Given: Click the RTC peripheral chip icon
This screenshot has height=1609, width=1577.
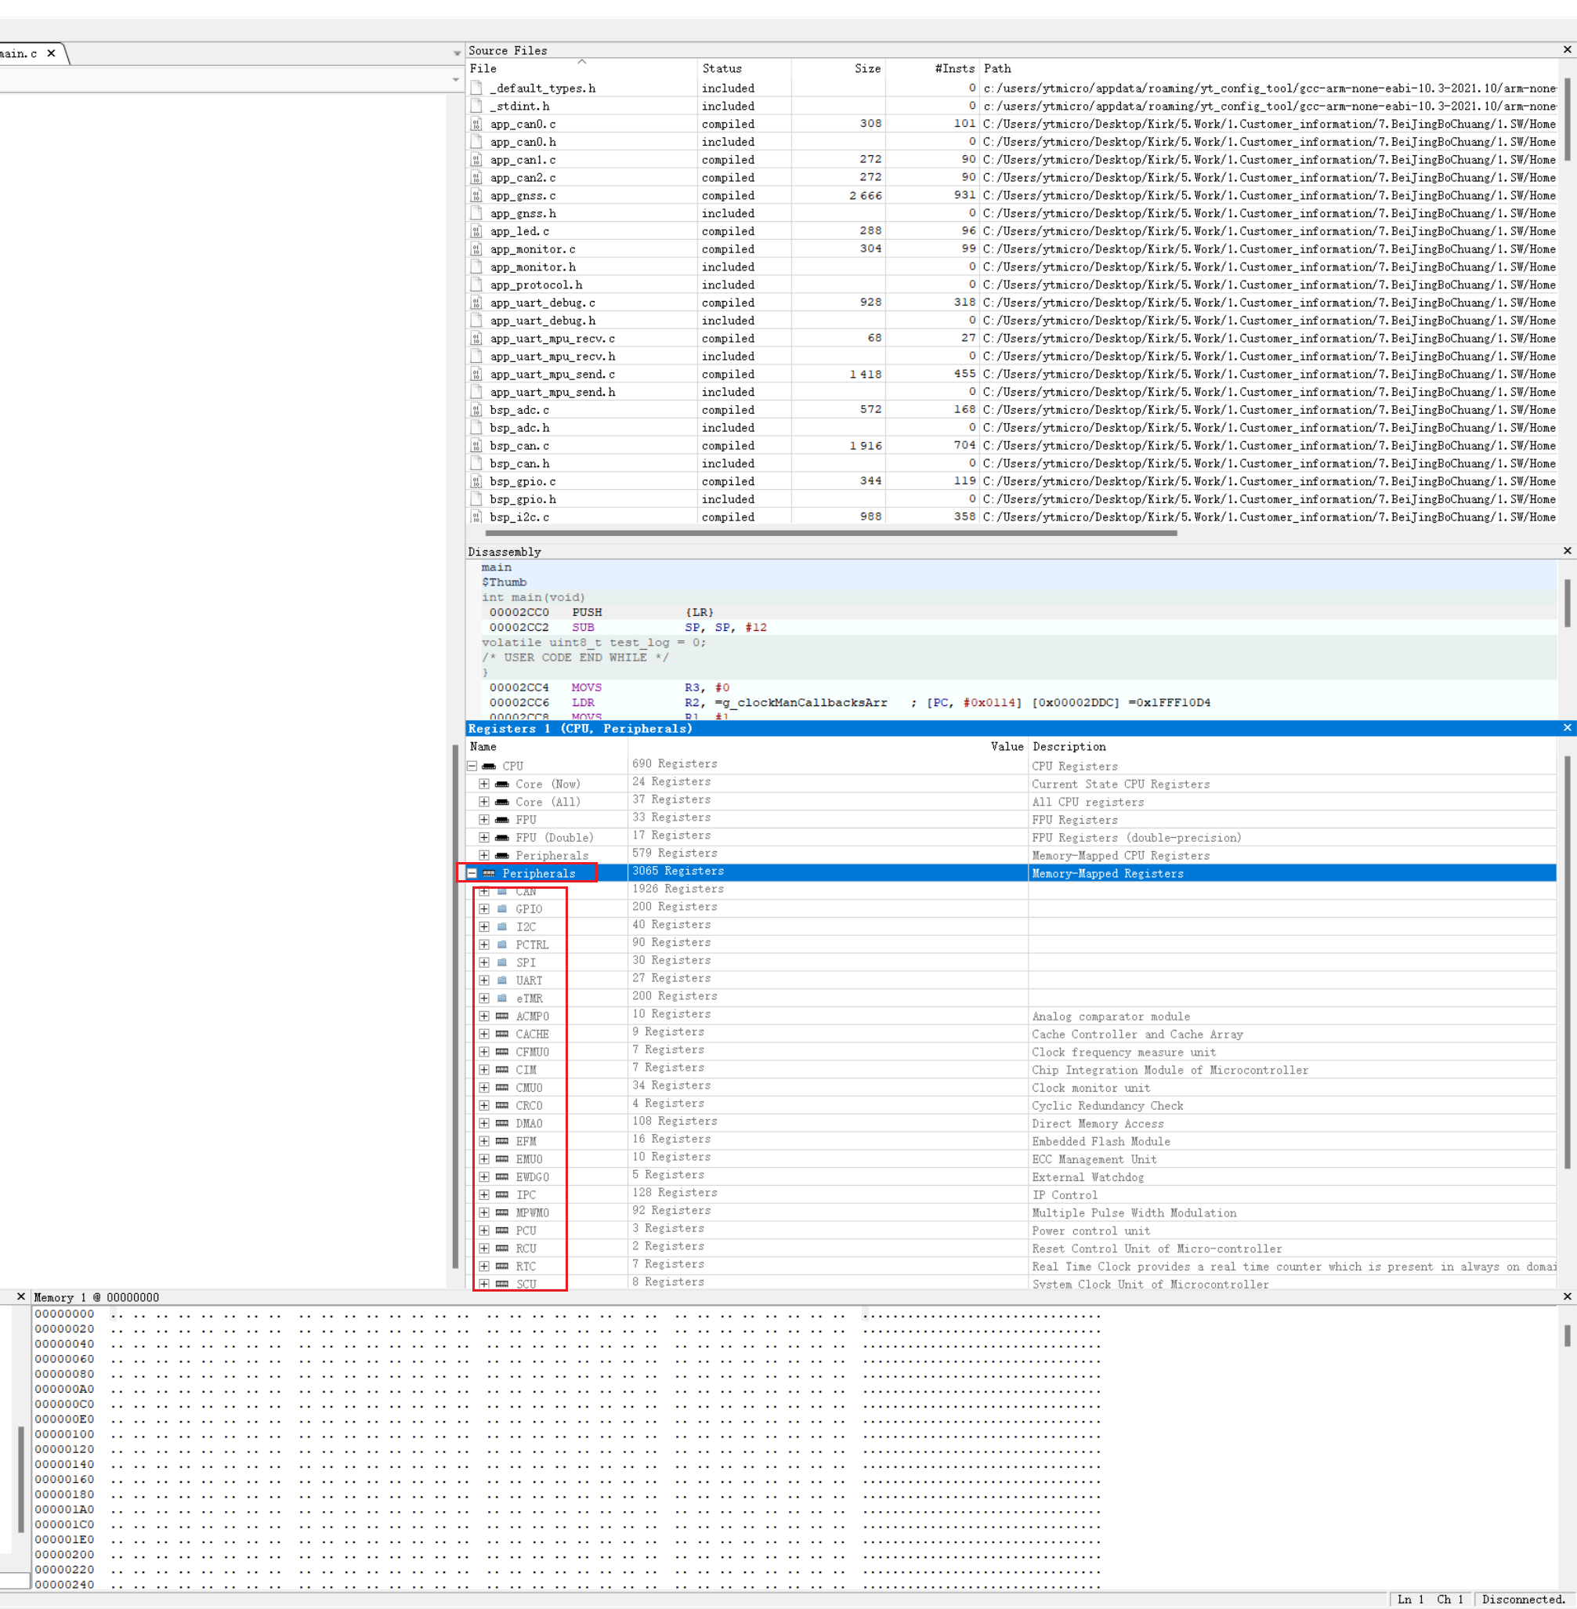Looking at the screenshot, I should tap(502, 1266).
